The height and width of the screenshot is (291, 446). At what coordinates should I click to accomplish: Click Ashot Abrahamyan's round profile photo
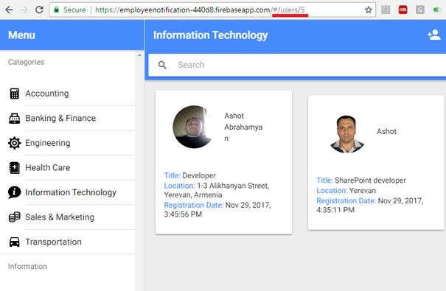[194, 127]
